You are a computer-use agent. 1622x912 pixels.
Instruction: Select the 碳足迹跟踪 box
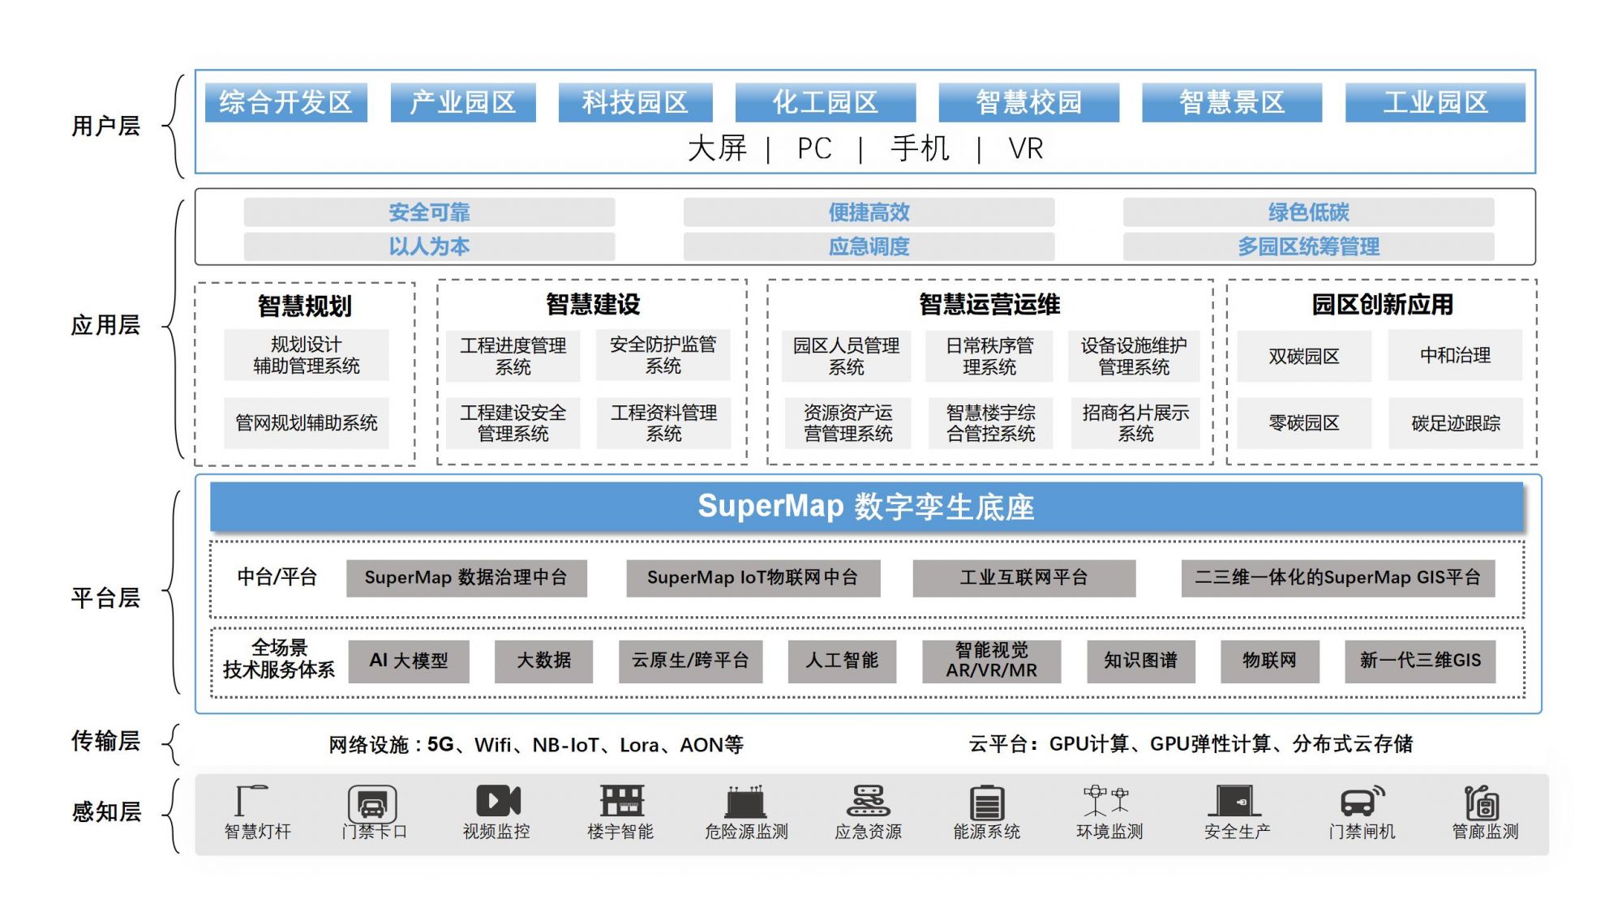1456,423
